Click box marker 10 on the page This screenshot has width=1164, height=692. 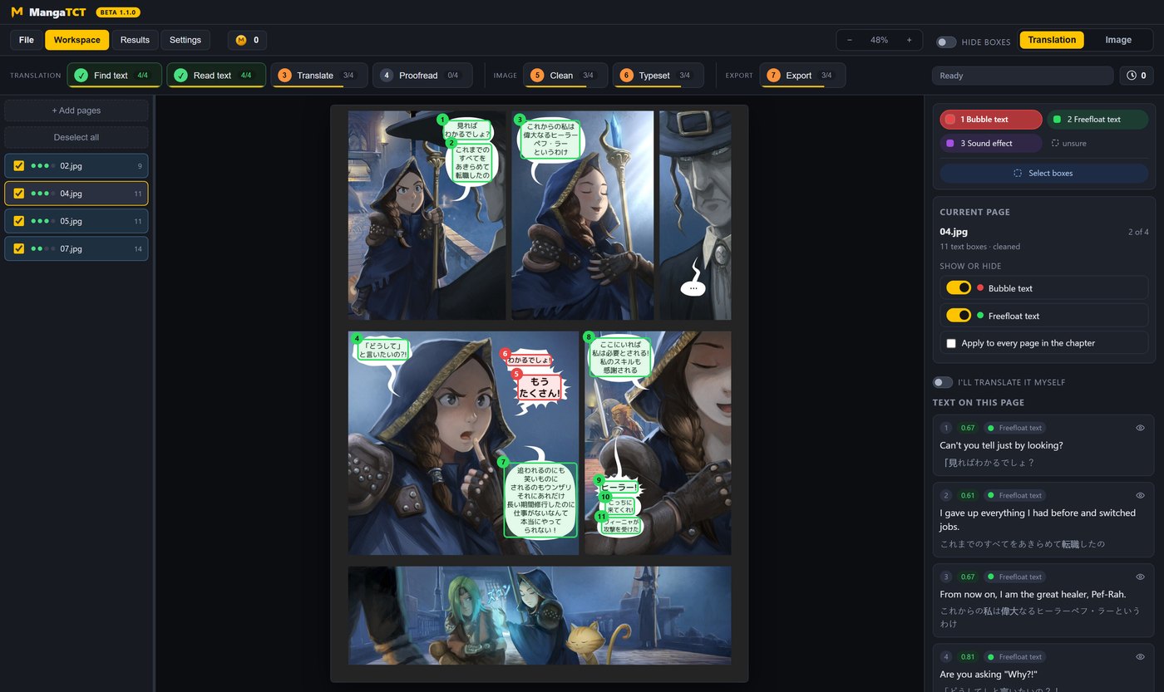pos(605,497)
